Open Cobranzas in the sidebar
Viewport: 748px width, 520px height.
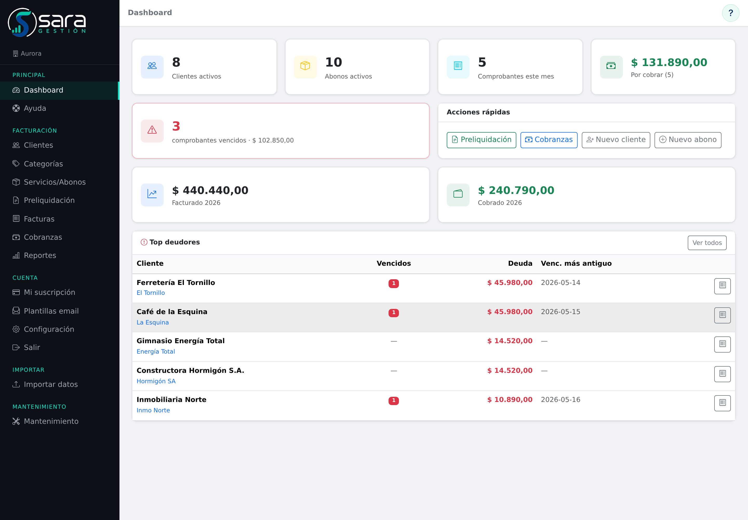click(59, 237)
